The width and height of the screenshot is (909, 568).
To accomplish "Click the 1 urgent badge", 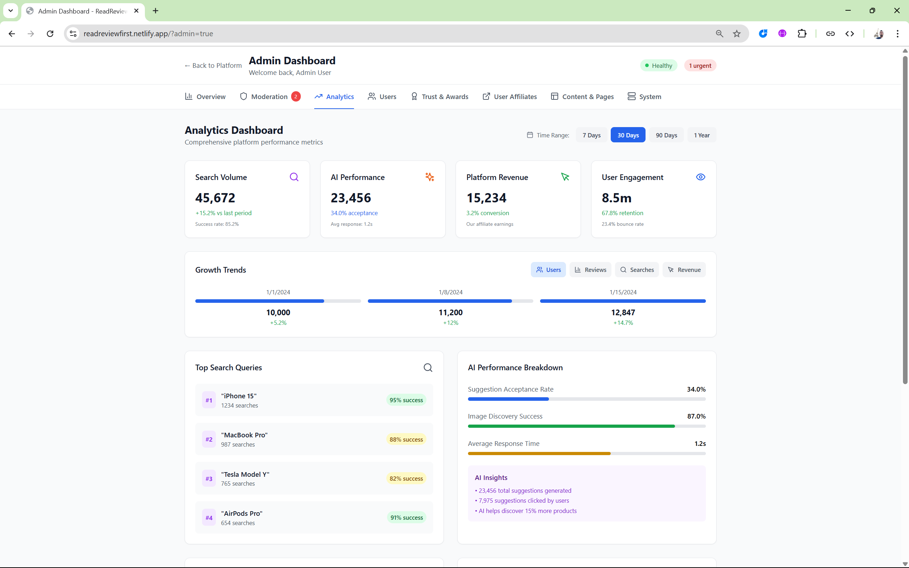I will coord(700,66).
